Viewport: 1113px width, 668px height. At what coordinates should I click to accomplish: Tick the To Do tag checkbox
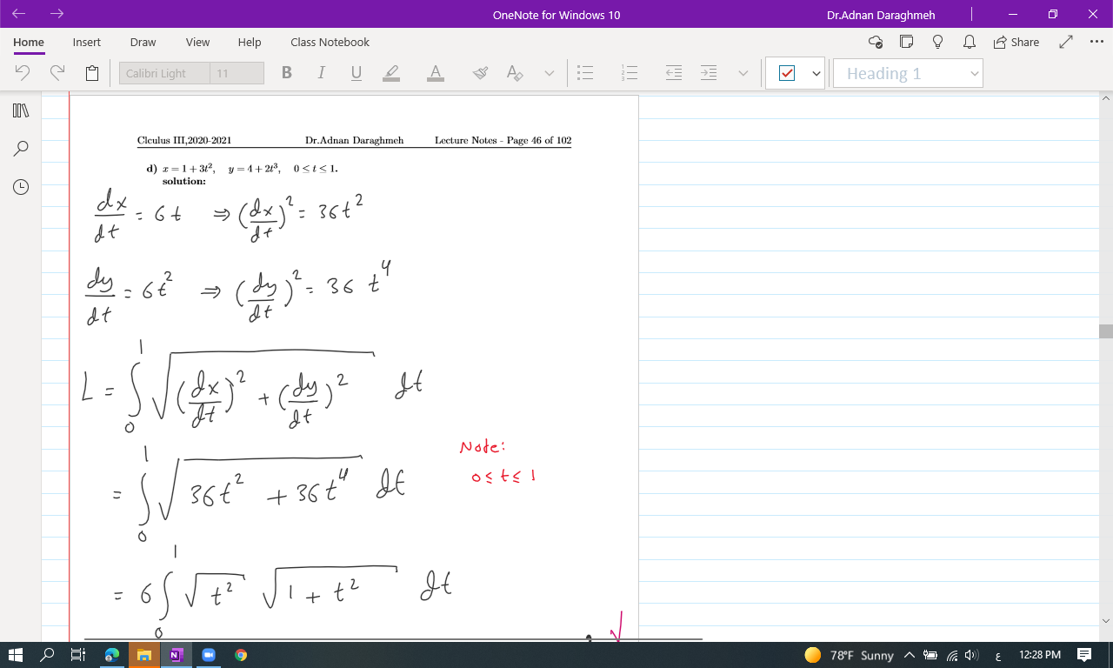(787, 74)
